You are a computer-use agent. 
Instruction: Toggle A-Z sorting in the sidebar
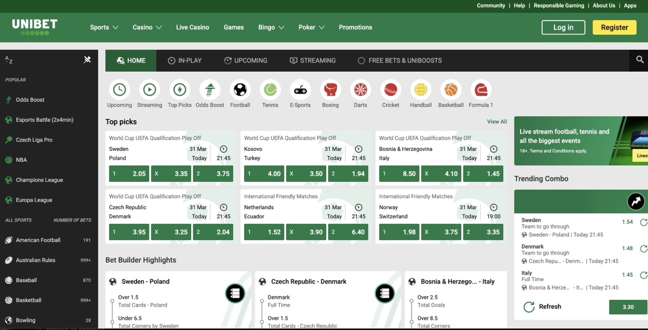[9, 60]
